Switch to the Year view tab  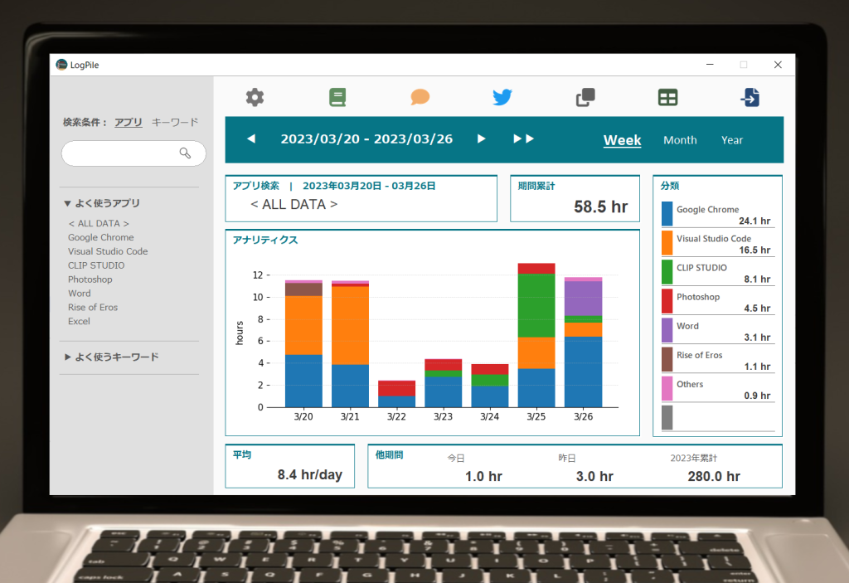pos(732,140)
